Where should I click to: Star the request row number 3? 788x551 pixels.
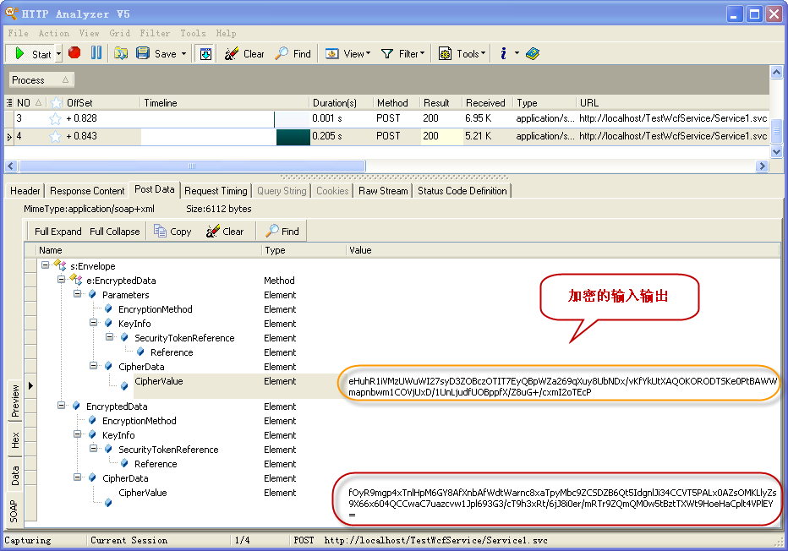pos(55,118)
